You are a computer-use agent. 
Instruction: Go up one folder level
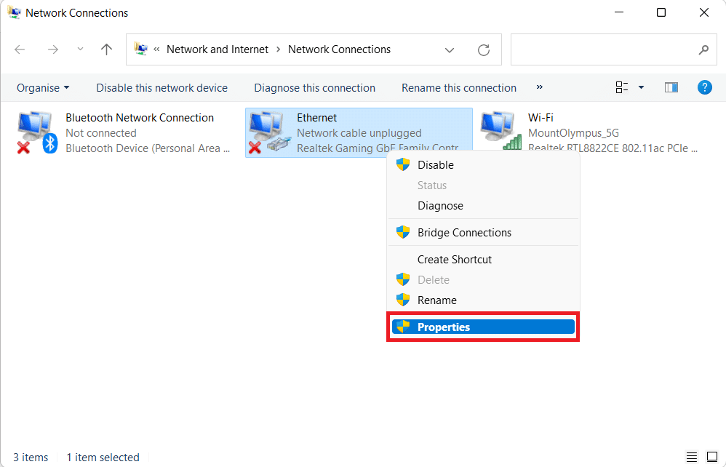pyautogui.click(x=106, y=49)
